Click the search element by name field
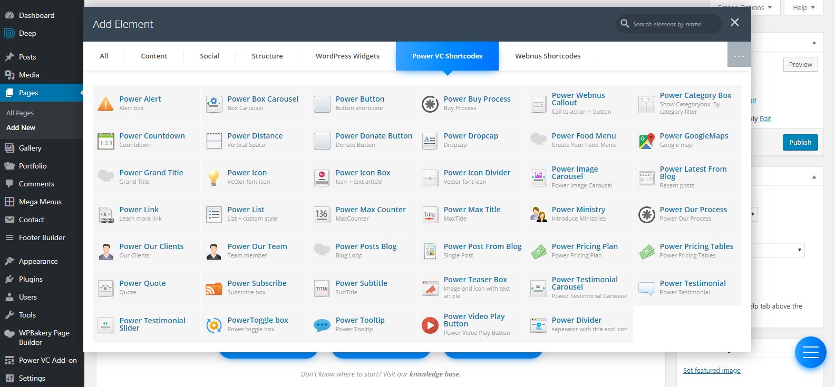Screen dimensions: 835x387 [668, 24]
